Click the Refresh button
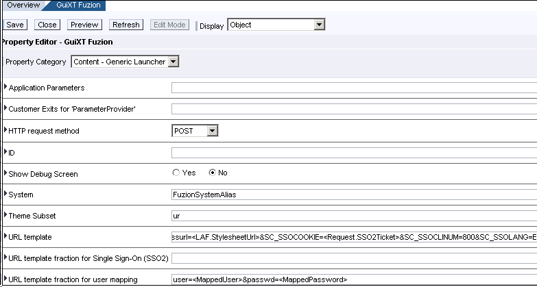This screenshot has height=287, width=537. (x=126, y=25)
